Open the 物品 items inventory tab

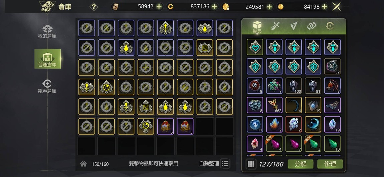(x=257, y=27)
